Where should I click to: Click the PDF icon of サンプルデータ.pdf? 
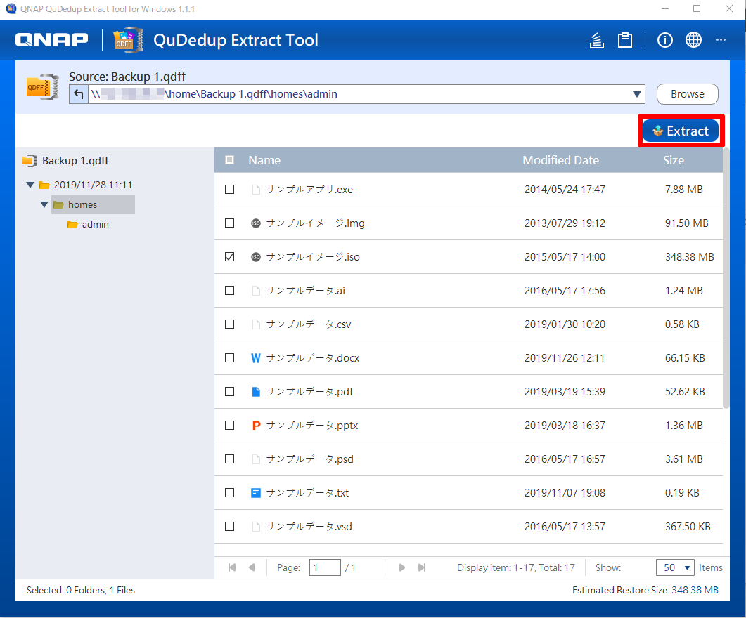coord(256,392)
